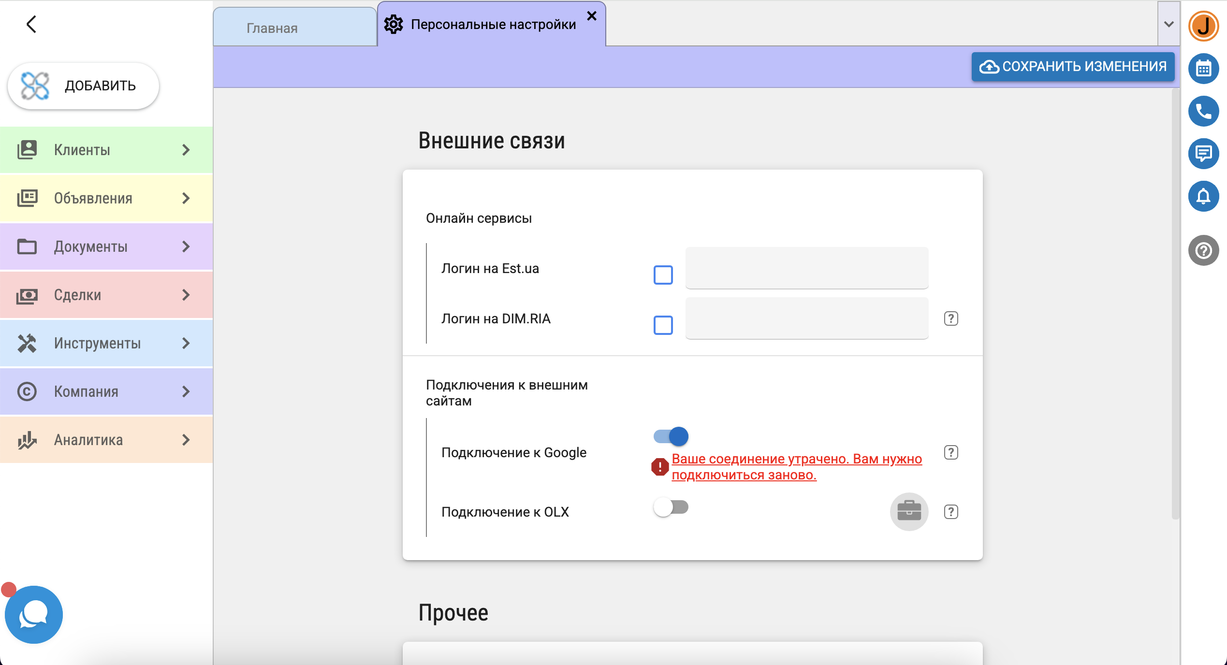Image resolution: width=1227 pixels, height=665 pixels.
Task: Open notifications bell icon
Action: (1203, 196)
